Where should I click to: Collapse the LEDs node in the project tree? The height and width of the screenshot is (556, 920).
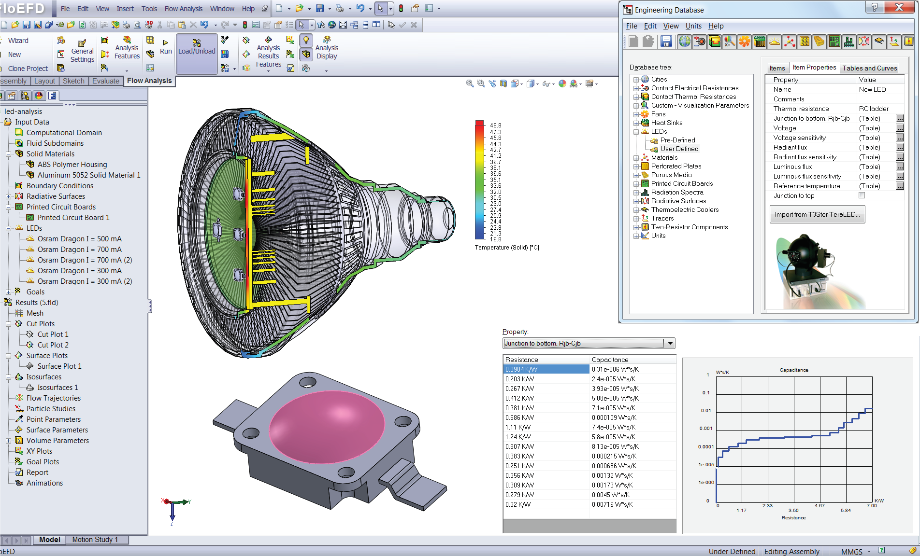[x=8, y=228]
